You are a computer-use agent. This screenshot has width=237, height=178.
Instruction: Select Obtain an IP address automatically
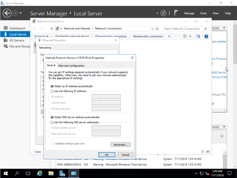coord(52,86)
